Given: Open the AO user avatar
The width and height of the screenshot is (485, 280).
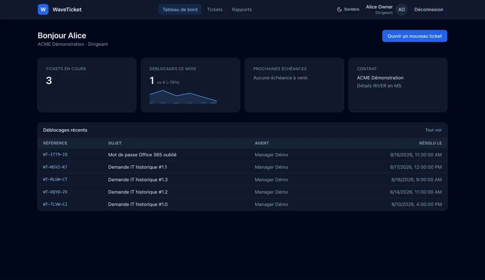Looking at the screenshot, I should (401, 9).
